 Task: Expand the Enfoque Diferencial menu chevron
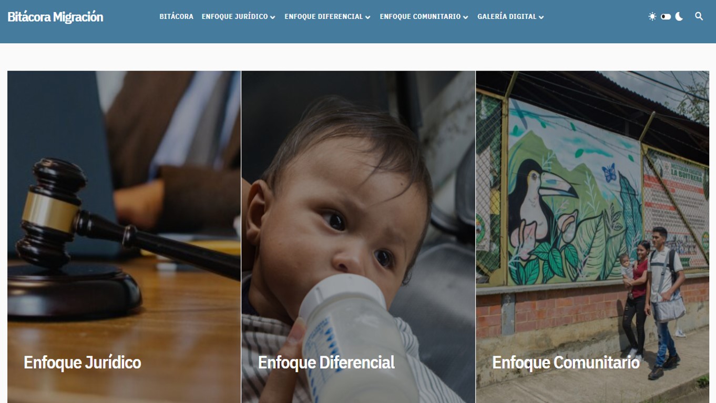[x=367, y=17]
